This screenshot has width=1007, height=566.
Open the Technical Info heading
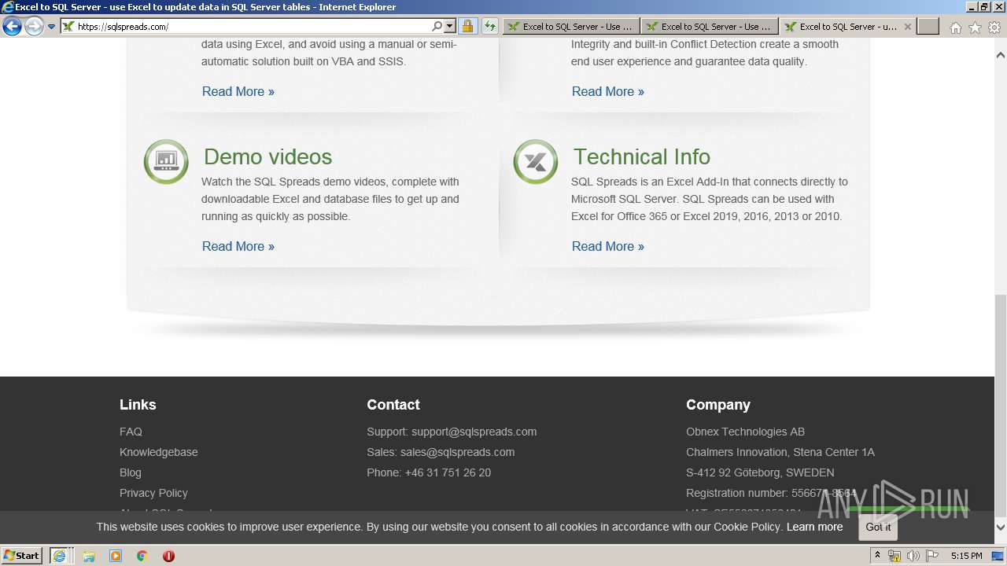coord(641,156)
